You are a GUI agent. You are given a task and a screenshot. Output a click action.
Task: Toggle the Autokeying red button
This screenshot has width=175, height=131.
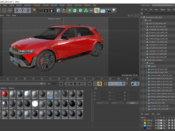pos(100,84)
